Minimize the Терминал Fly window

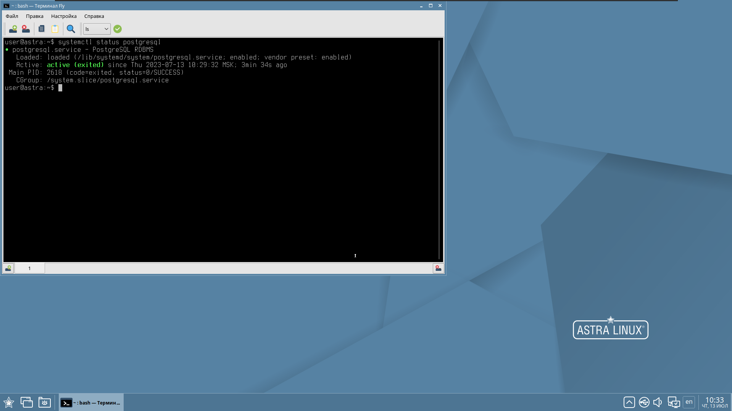click(x=421, y=6)
